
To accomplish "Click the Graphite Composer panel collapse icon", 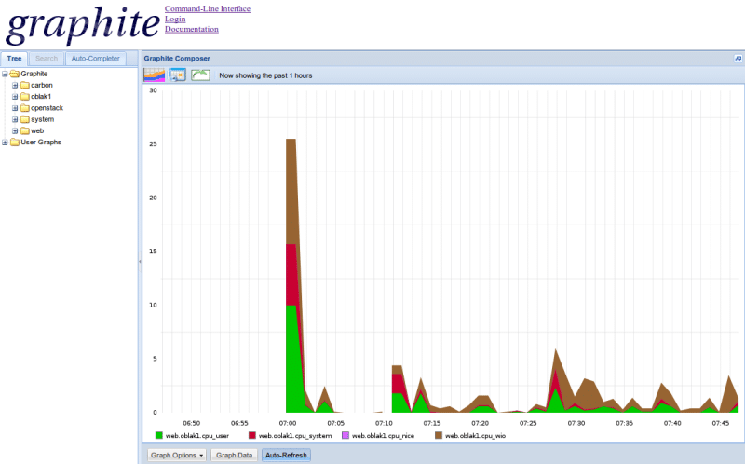I will click(x=738, y=59).
